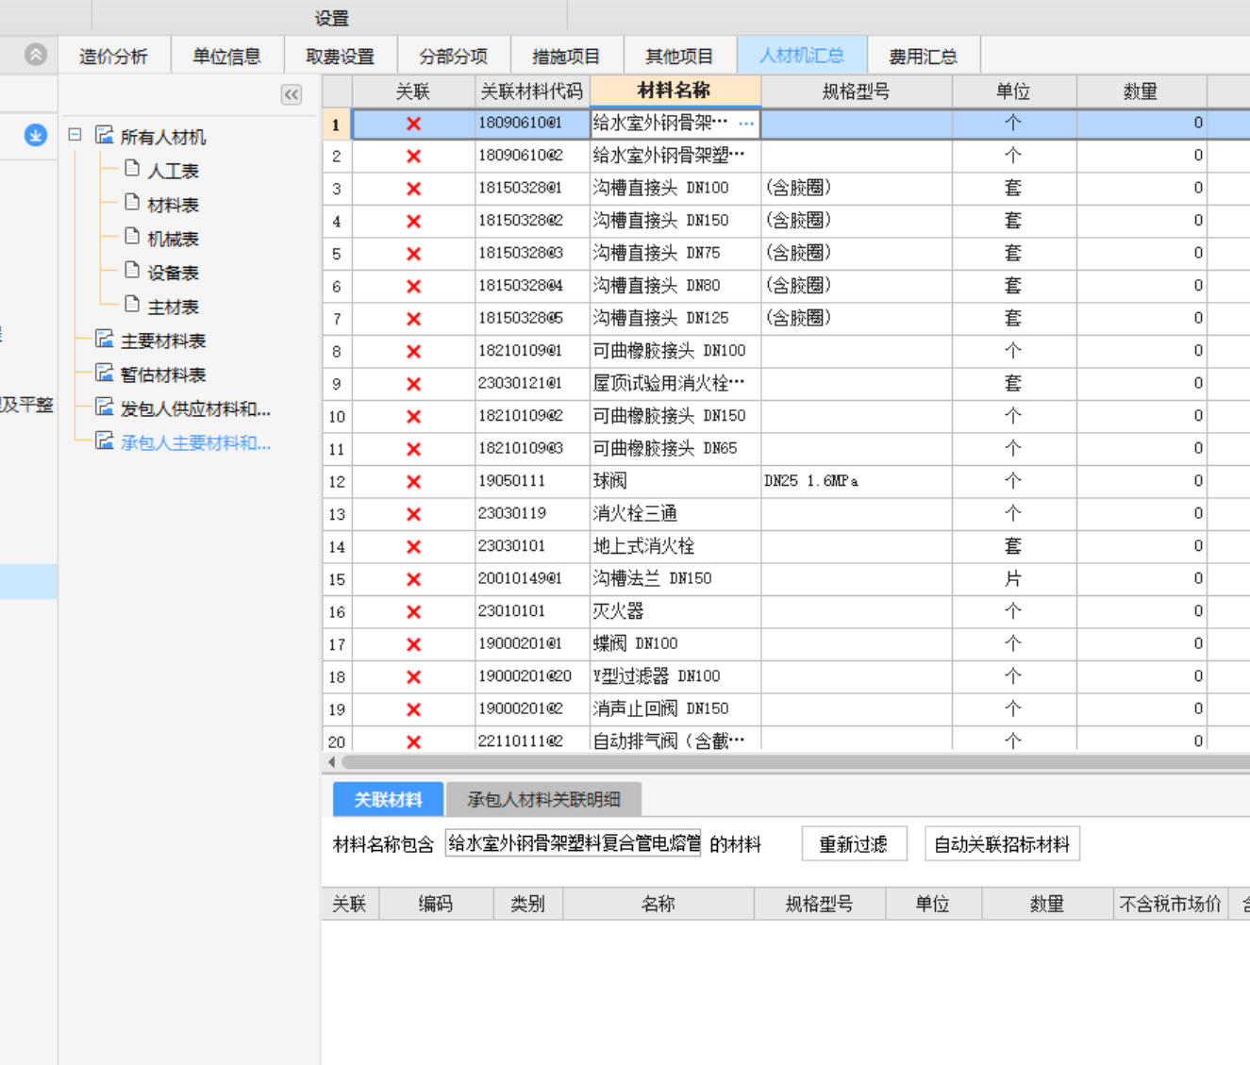Click the red X in the 地上式消火栓 row
The width and height of the screenshot is (1250, 1065).
(x=413, y=546)
